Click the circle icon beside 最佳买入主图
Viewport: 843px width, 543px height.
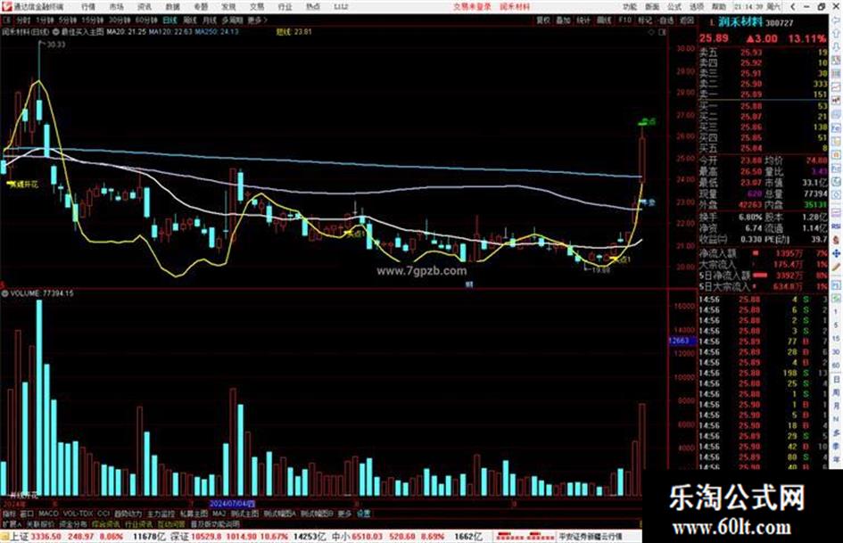coord(56,32)
